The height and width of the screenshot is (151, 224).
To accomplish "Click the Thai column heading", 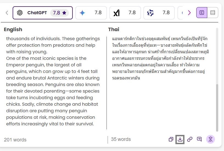I will (x=114, y=29).
